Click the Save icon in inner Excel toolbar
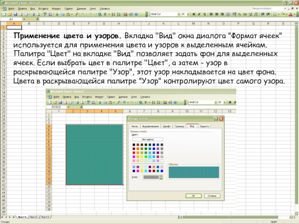Screen dimensions: 299x224 [x=59, y=102]
